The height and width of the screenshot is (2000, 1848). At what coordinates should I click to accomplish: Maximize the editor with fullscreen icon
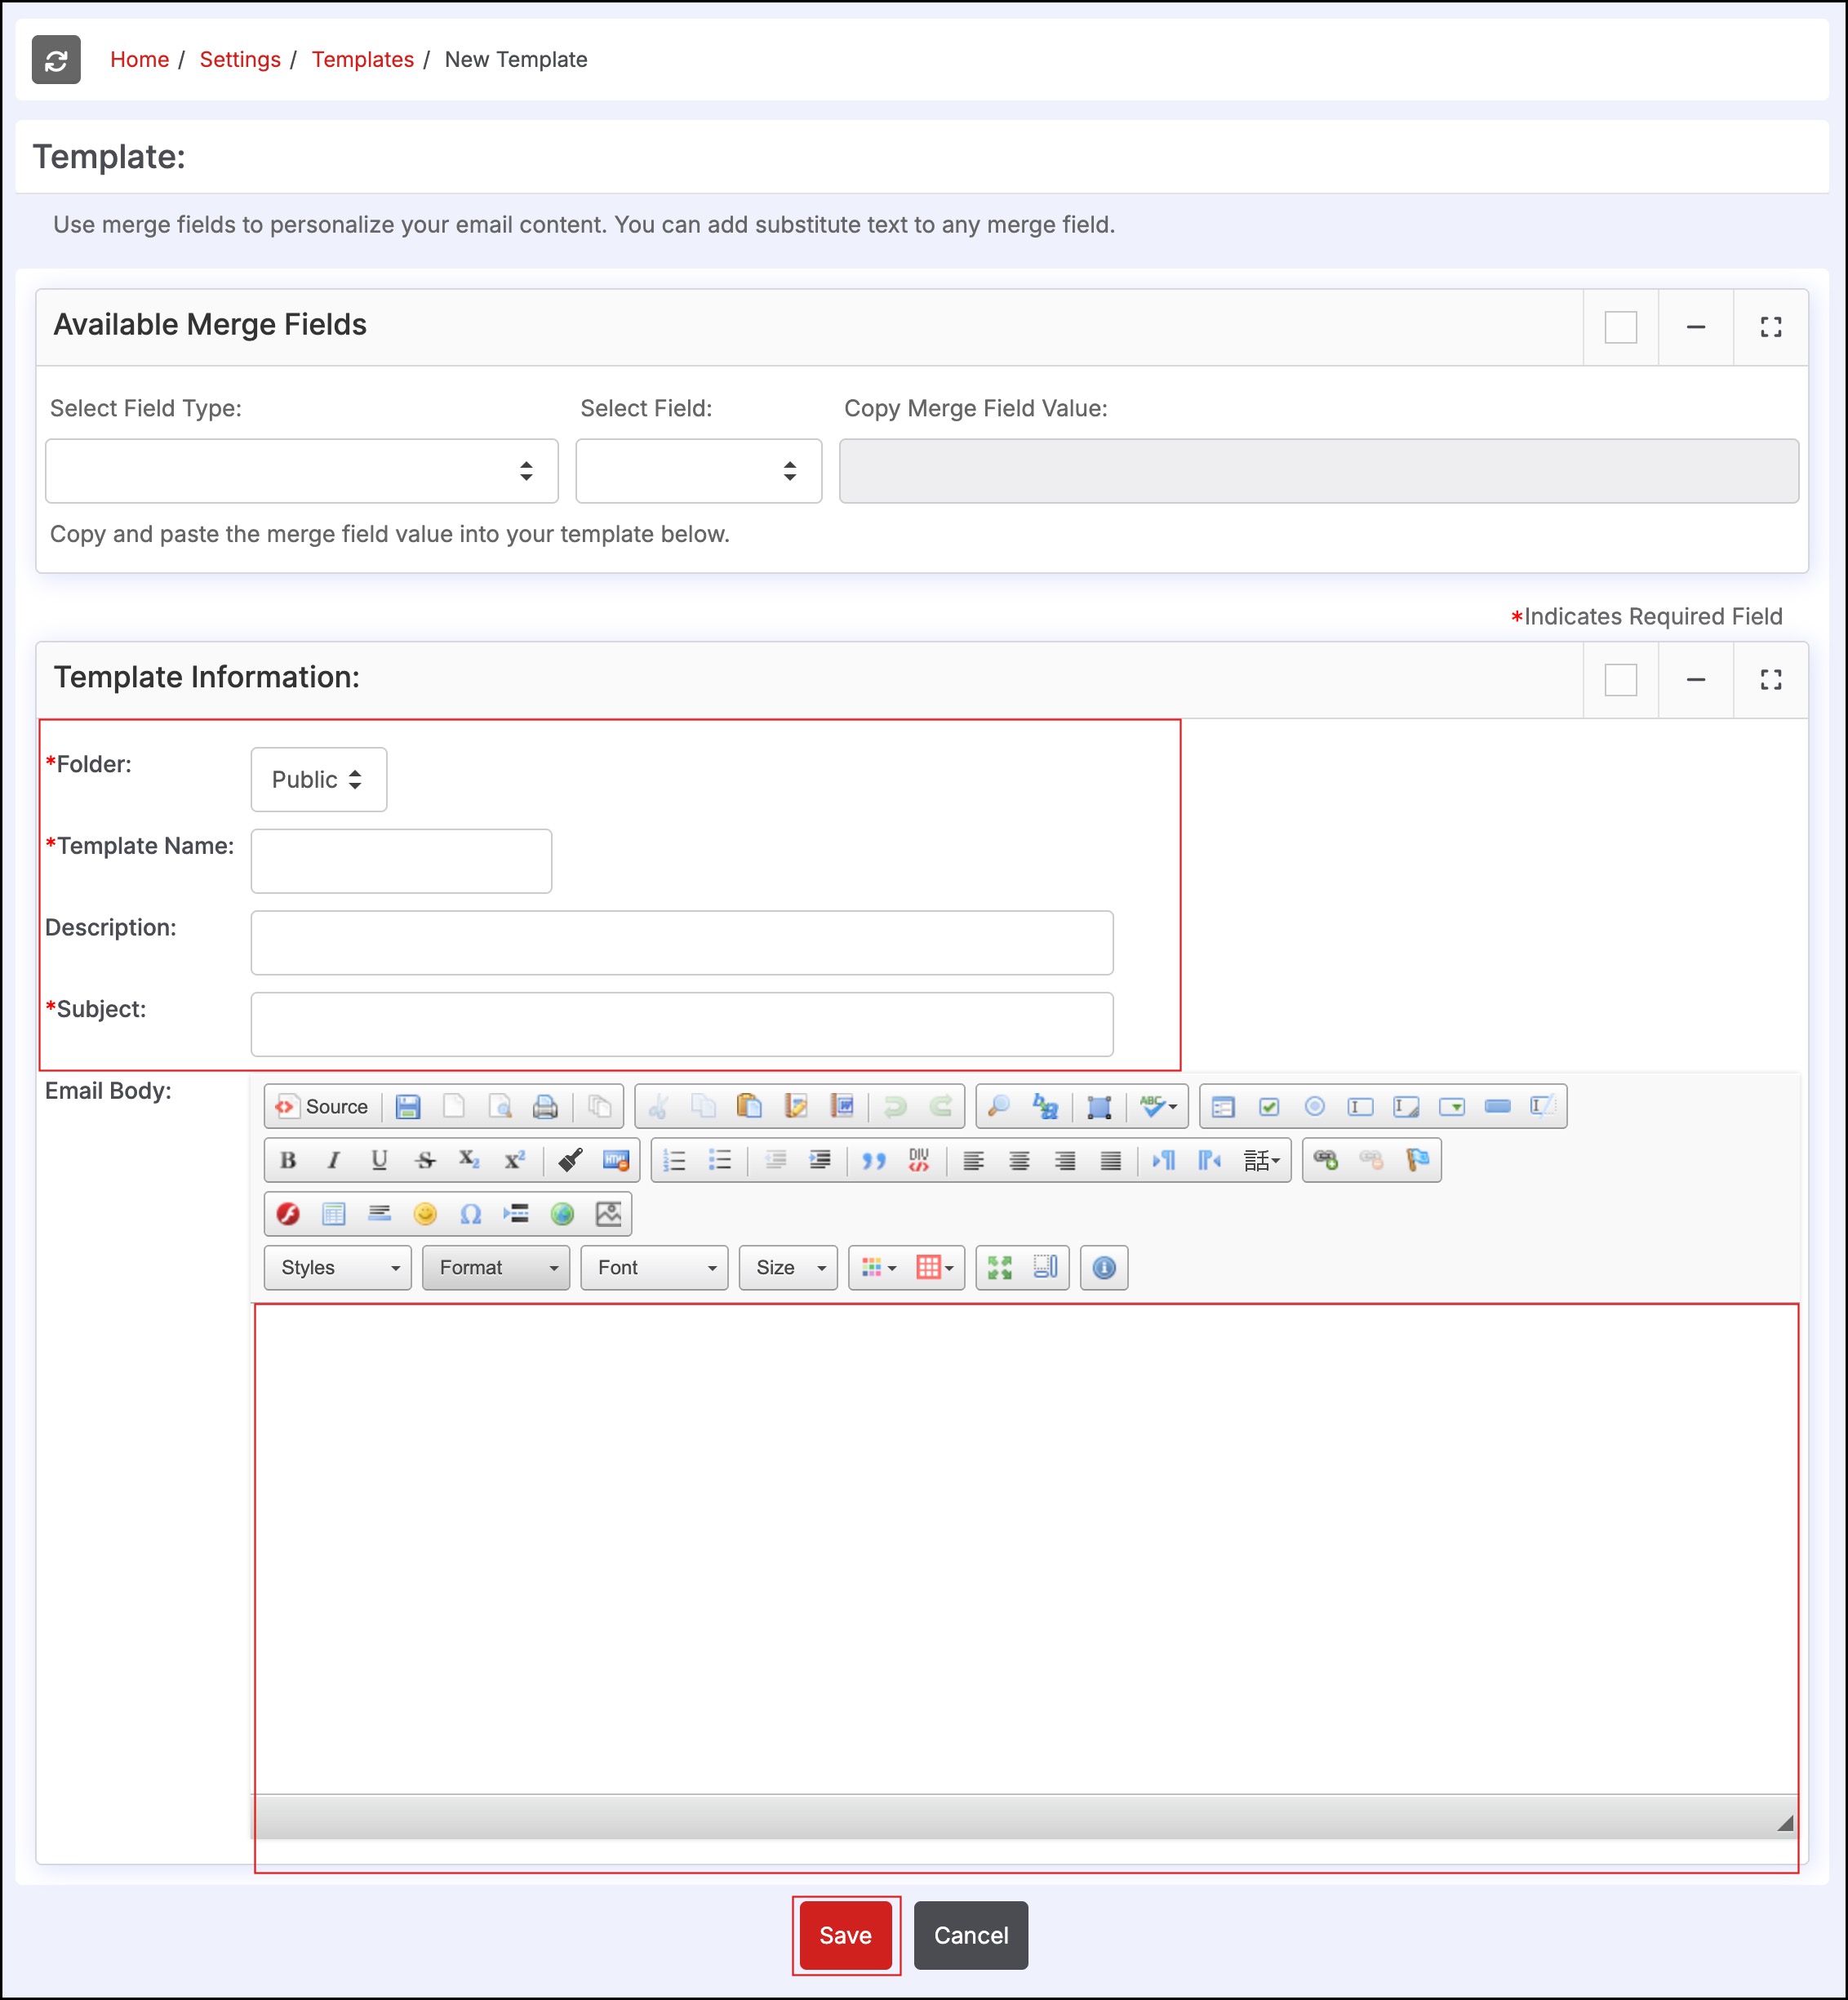click(999, 1267)
